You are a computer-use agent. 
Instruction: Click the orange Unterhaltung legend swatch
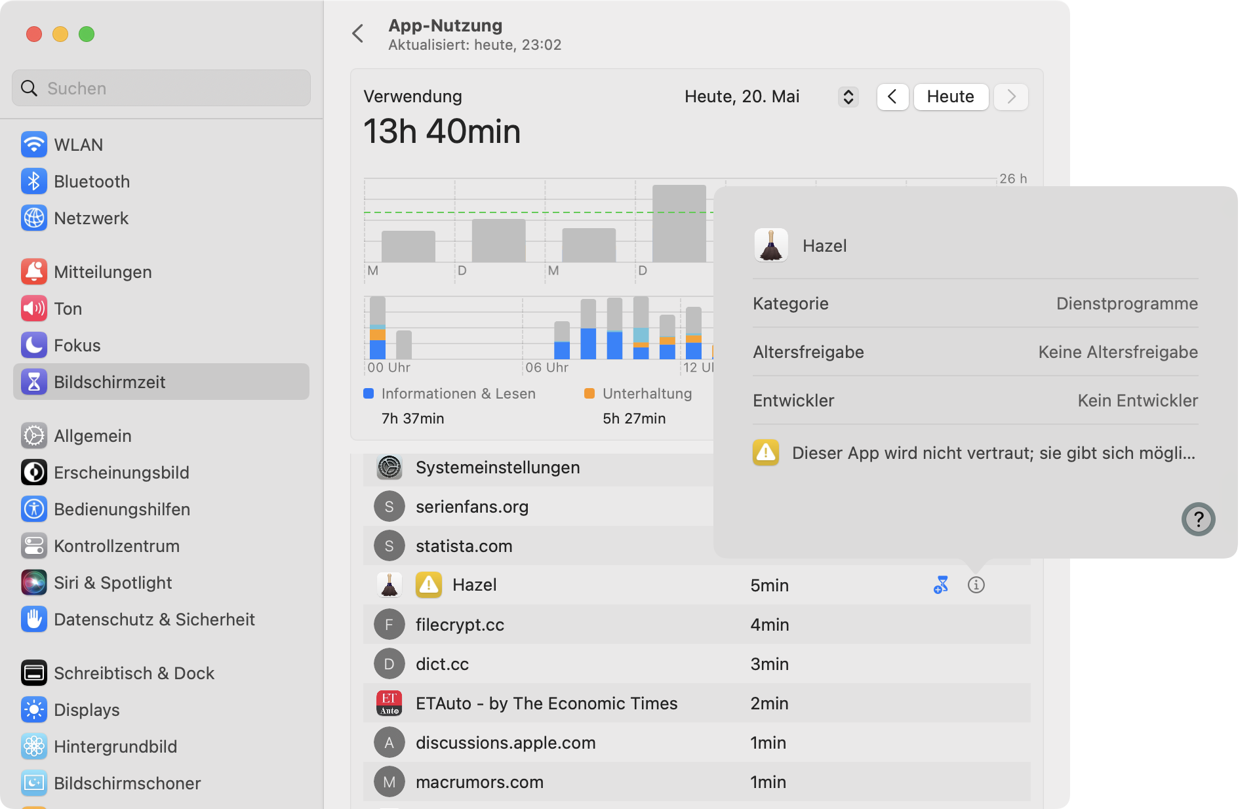(589, 393)
